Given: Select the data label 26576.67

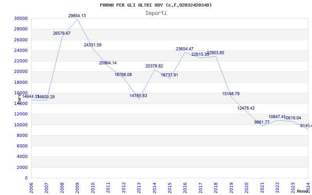Looking at the screenshot, I should (62, 33).
